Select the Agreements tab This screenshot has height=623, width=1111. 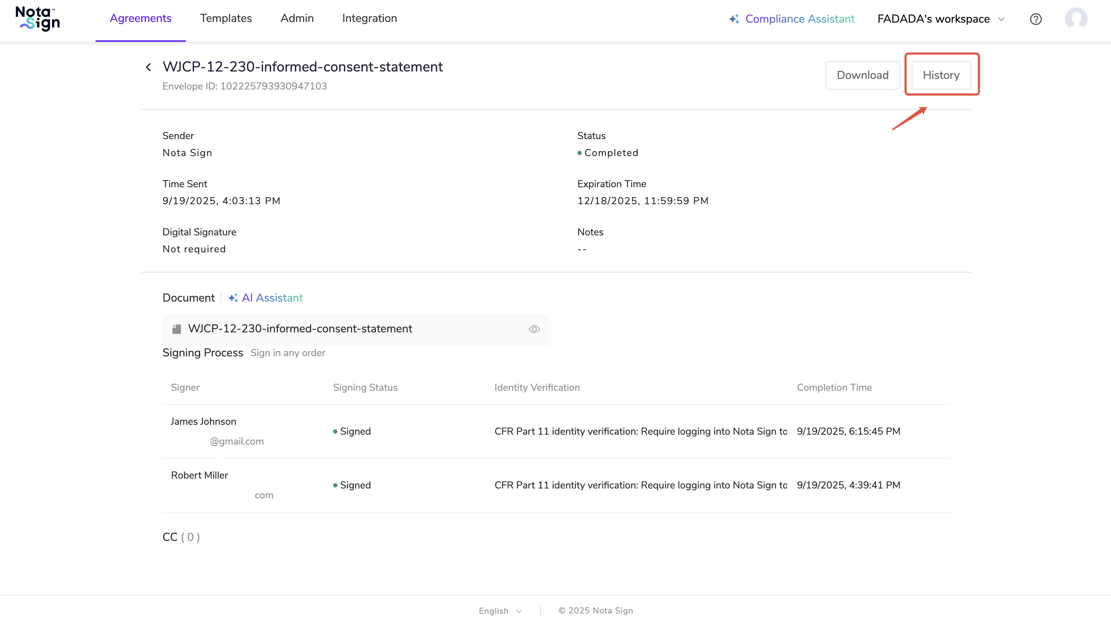point(141,18)
